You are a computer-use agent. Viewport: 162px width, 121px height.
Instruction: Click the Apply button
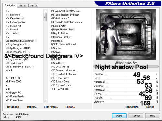tap(119, 116)
